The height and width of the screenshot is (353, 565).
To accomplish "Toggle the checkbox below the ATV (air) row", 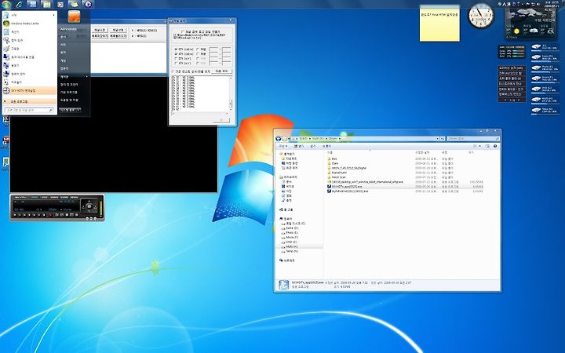I will click(173, 71).
